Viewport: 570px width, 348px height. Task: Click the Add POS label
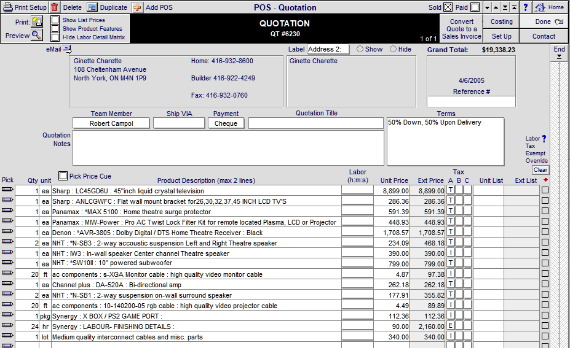(x=159, y=7)
